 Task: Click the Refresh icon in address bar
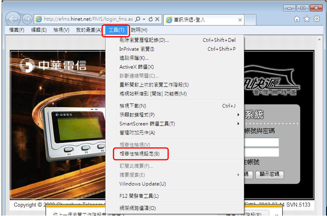[150, 19]
